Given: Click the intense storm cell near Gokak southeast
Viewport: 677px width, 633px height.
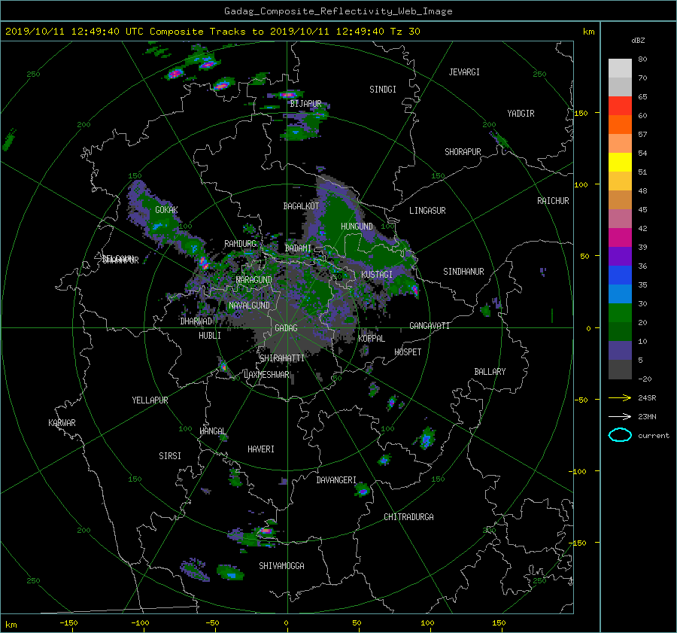Looking at the screenshot, I should (203, 262).
